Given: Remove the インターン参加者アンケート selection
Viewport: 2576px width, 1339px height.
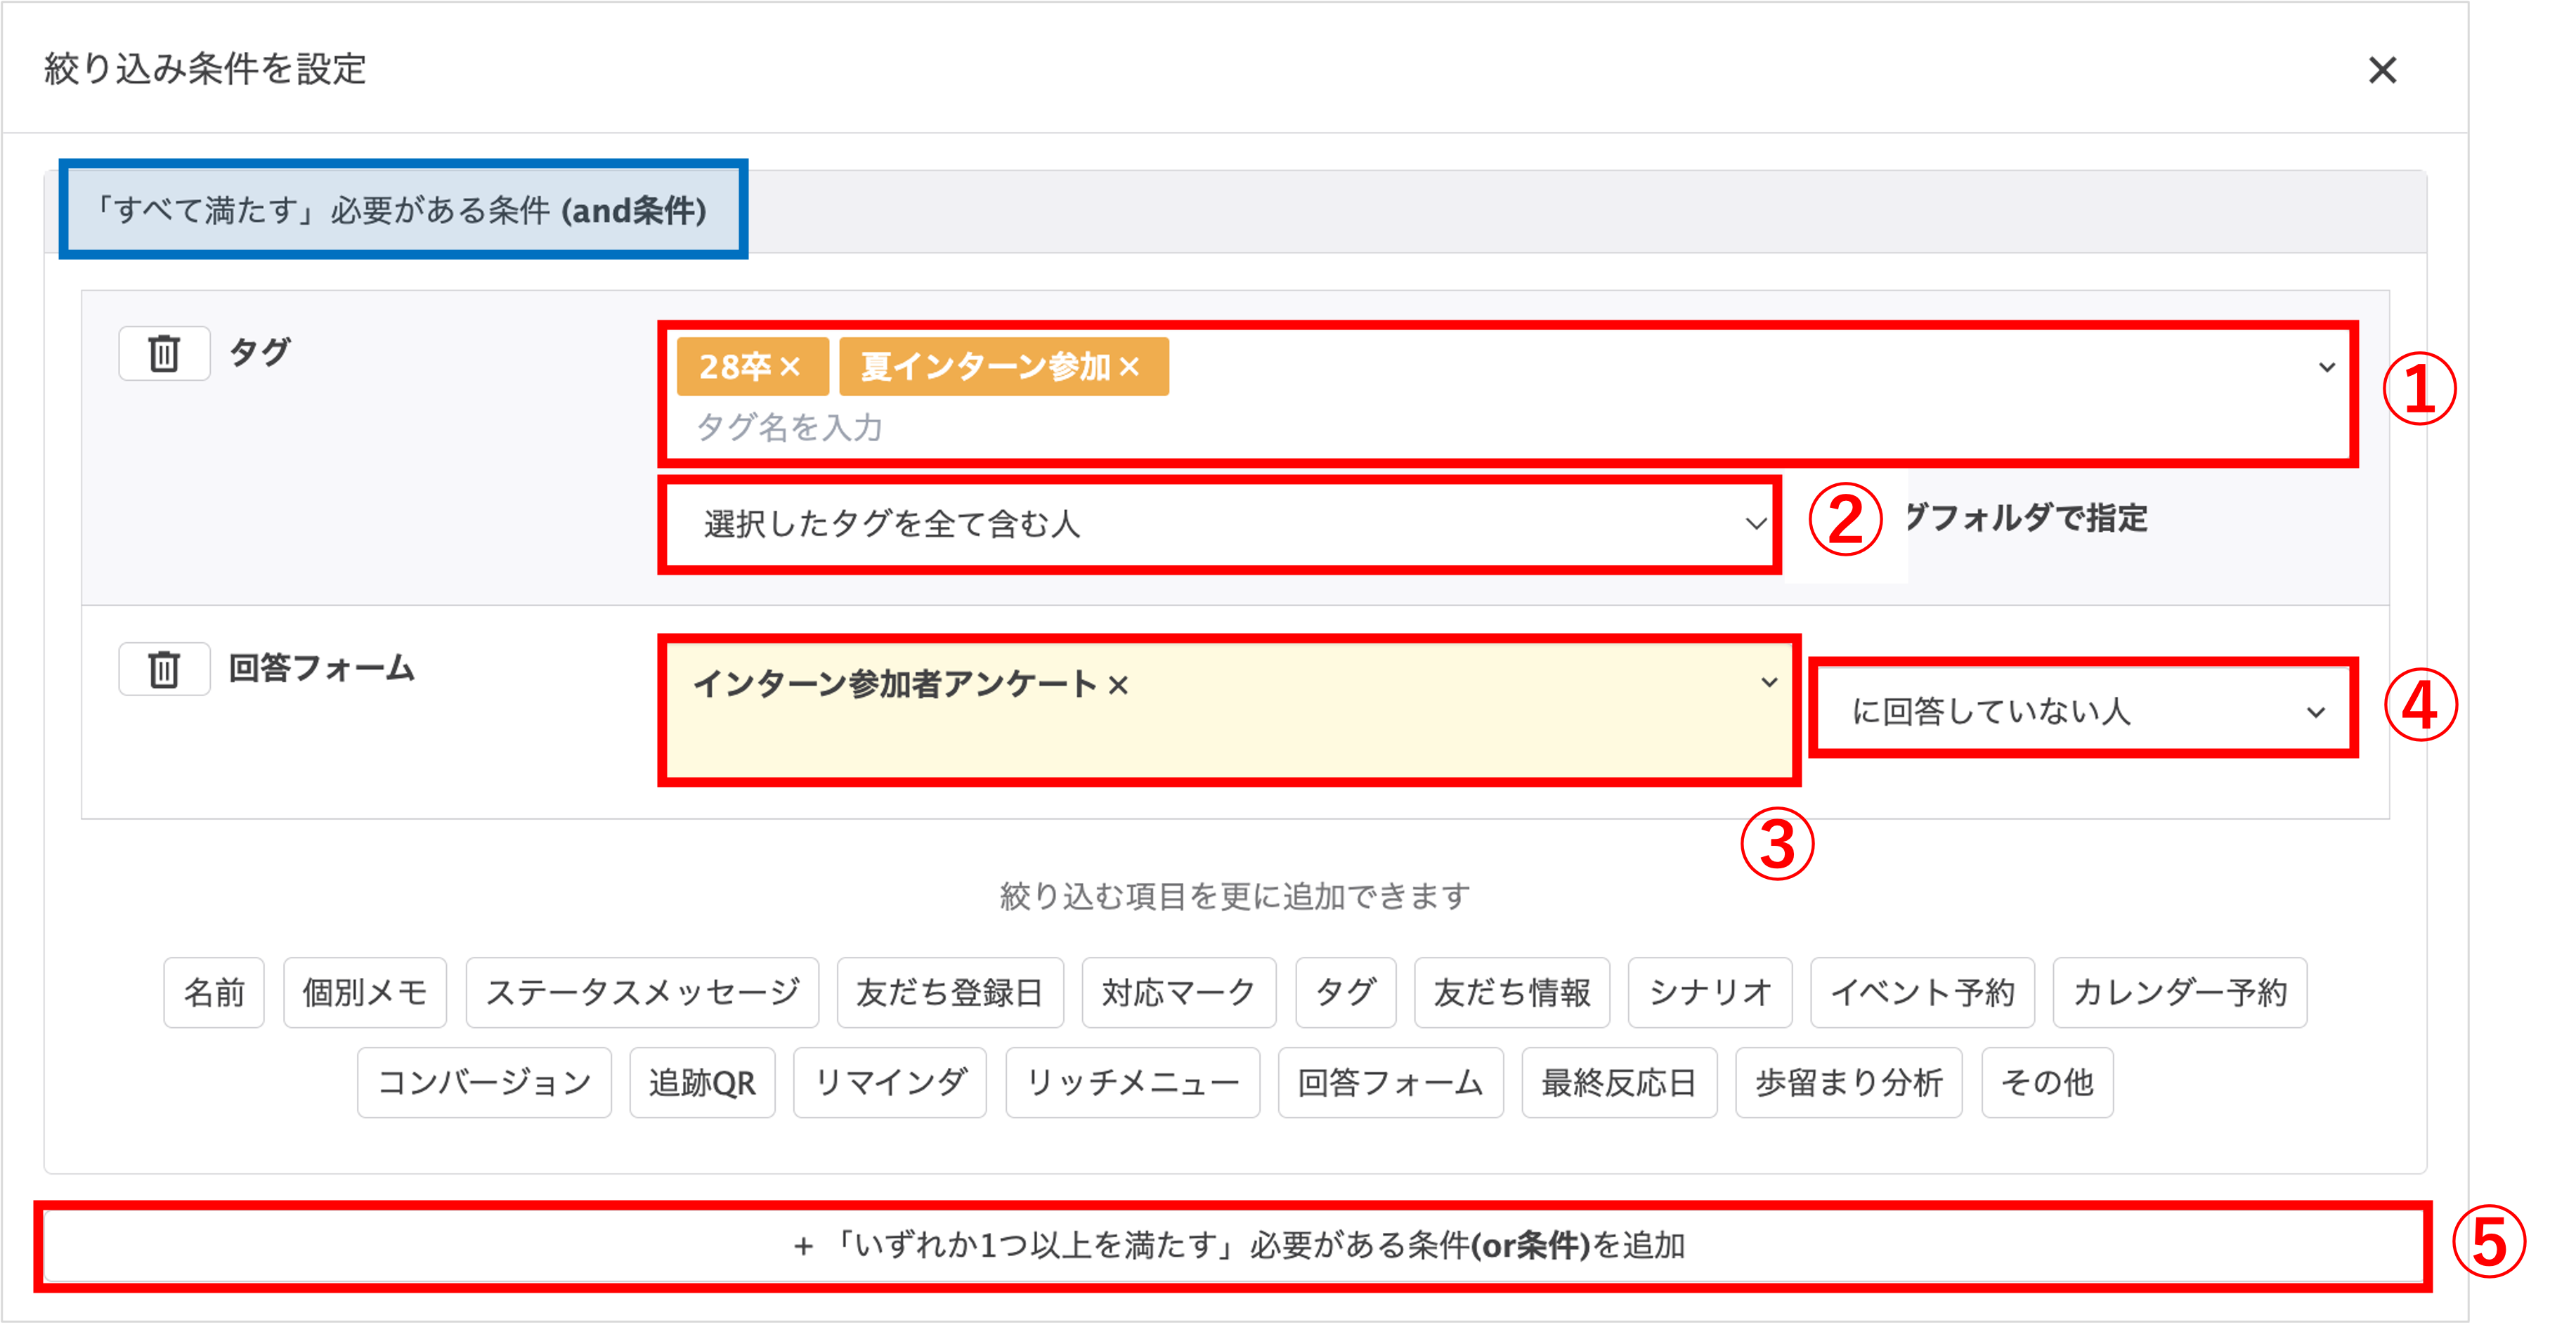Looking at the screenshot, I should (x=1117, y=684).
